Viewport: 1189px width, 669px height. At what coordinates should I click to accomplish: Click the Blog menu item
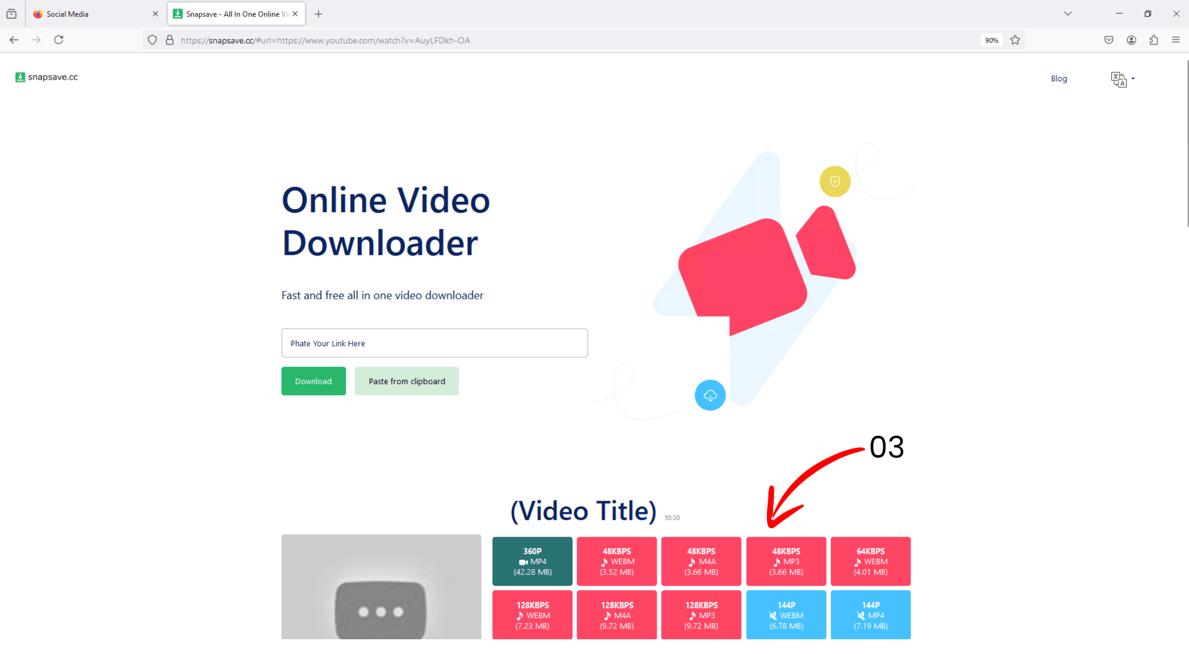pos(1059,78)
